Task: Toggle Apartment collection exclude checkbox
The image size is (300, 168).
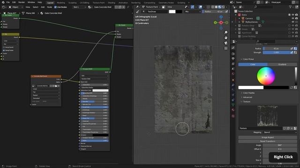Action: coord(289,33)
